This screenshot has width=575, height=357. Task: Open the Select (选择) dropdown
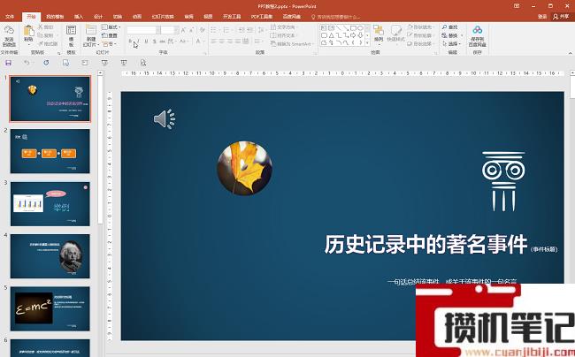point(452,43)
